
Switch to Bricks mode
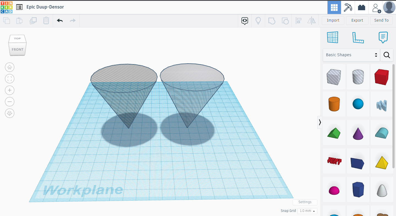[x=362, y=7]
